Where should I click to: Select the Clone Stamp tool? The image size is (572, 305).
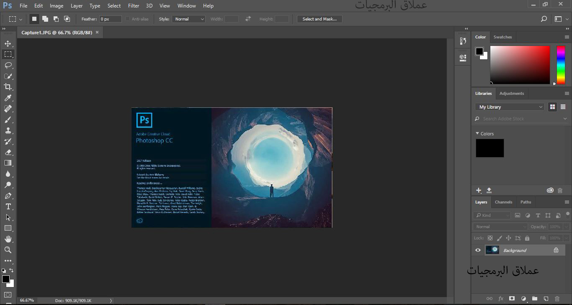[x=8, y=130]
